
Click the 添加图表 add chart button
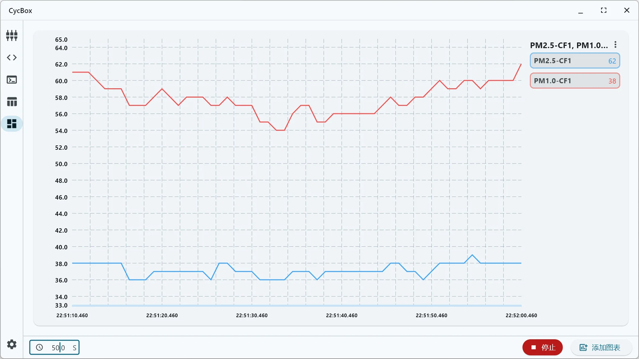click(x=601, y=347)
